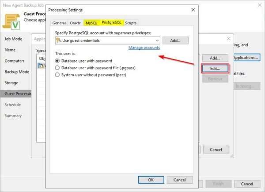Click Remove in the processing options window
Viewport: 265px width, 192px height.
tap(215, 79)
